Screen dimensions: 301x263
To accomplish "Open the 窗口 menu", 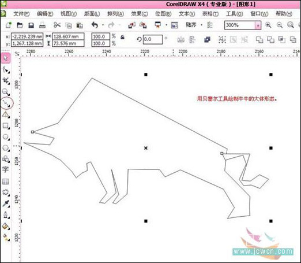I will coord(259,14).
